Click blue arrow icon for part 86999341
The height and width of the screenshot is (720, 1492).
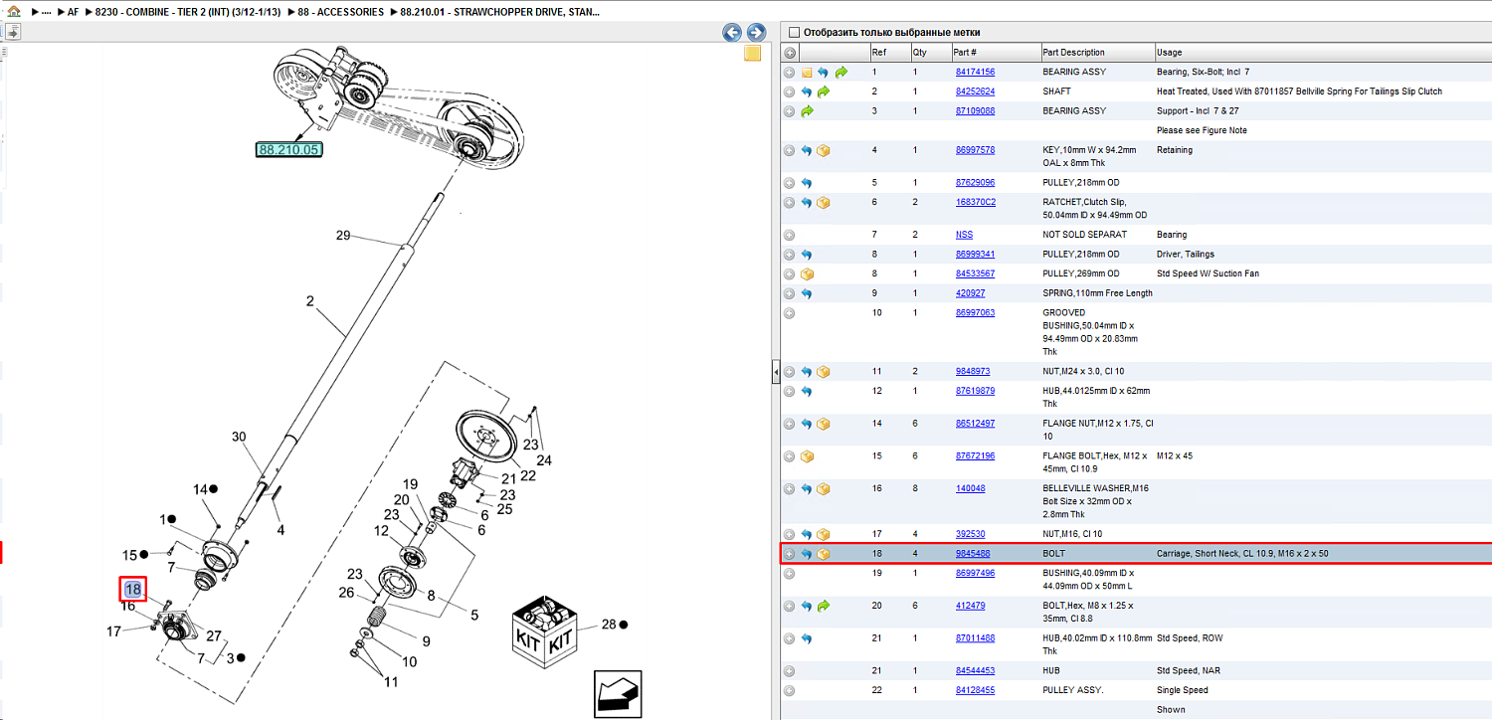coord(807,255)
